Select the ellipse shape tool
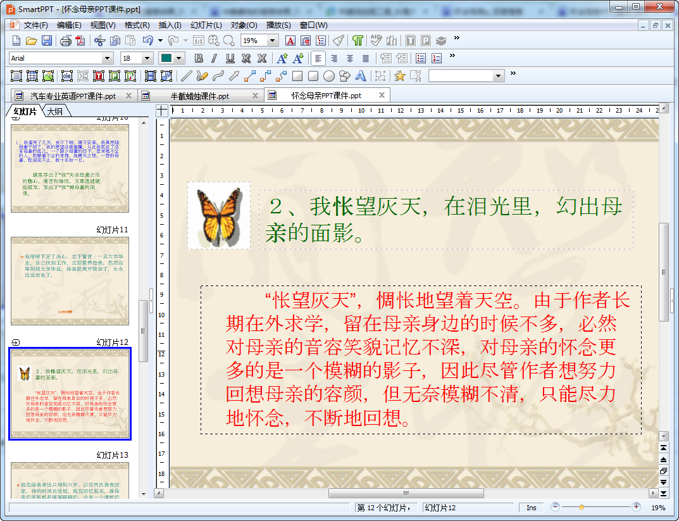Screen dimensions: 679x521 tap(329, 76)
